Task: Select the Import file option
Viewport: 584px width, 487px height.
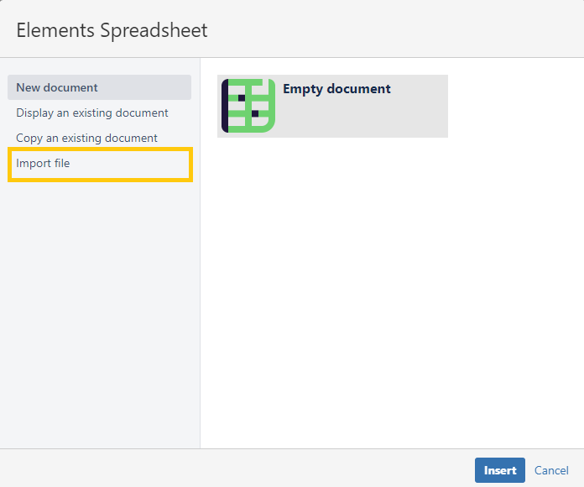Action: click(x=43, y=163)
